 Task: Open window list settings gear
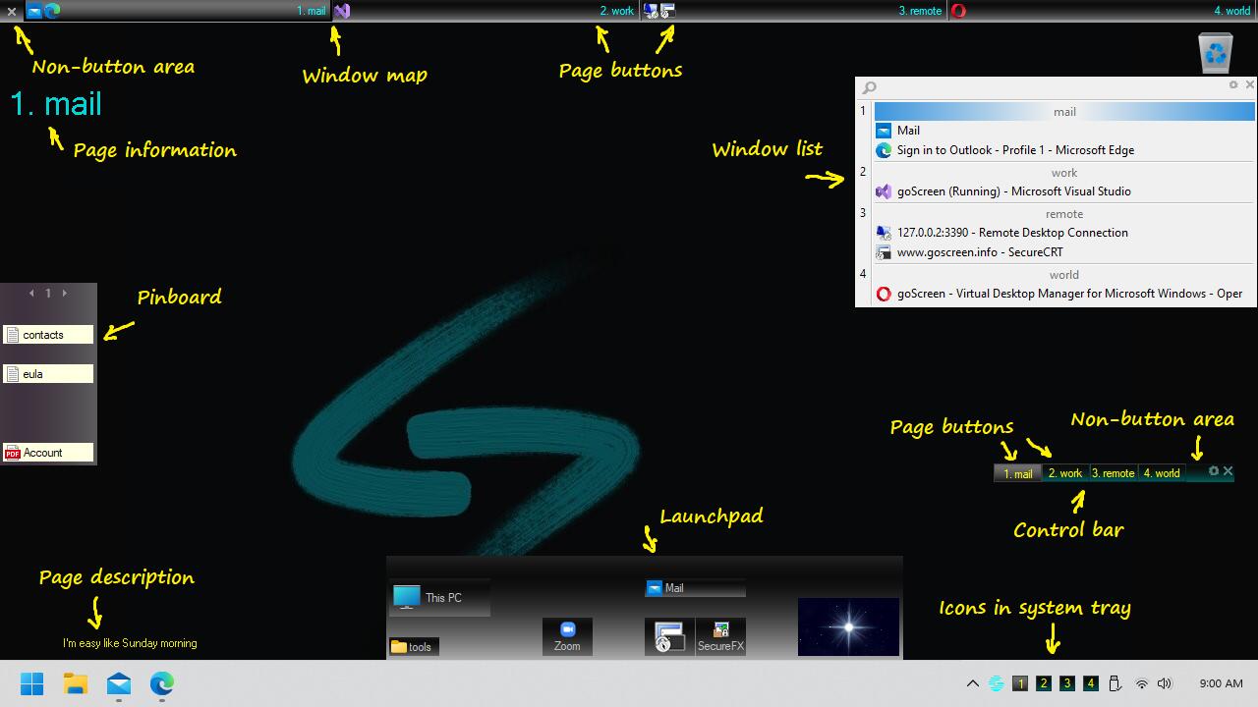[1233, 85]
